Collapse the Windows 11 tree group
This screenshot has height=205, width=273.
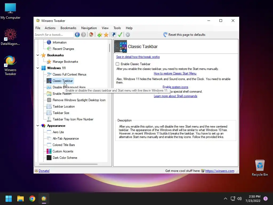click(x=38, y=68)
